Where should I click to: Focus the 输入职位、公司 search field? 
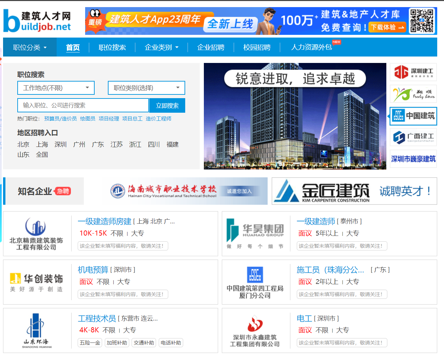coord(83,105)
